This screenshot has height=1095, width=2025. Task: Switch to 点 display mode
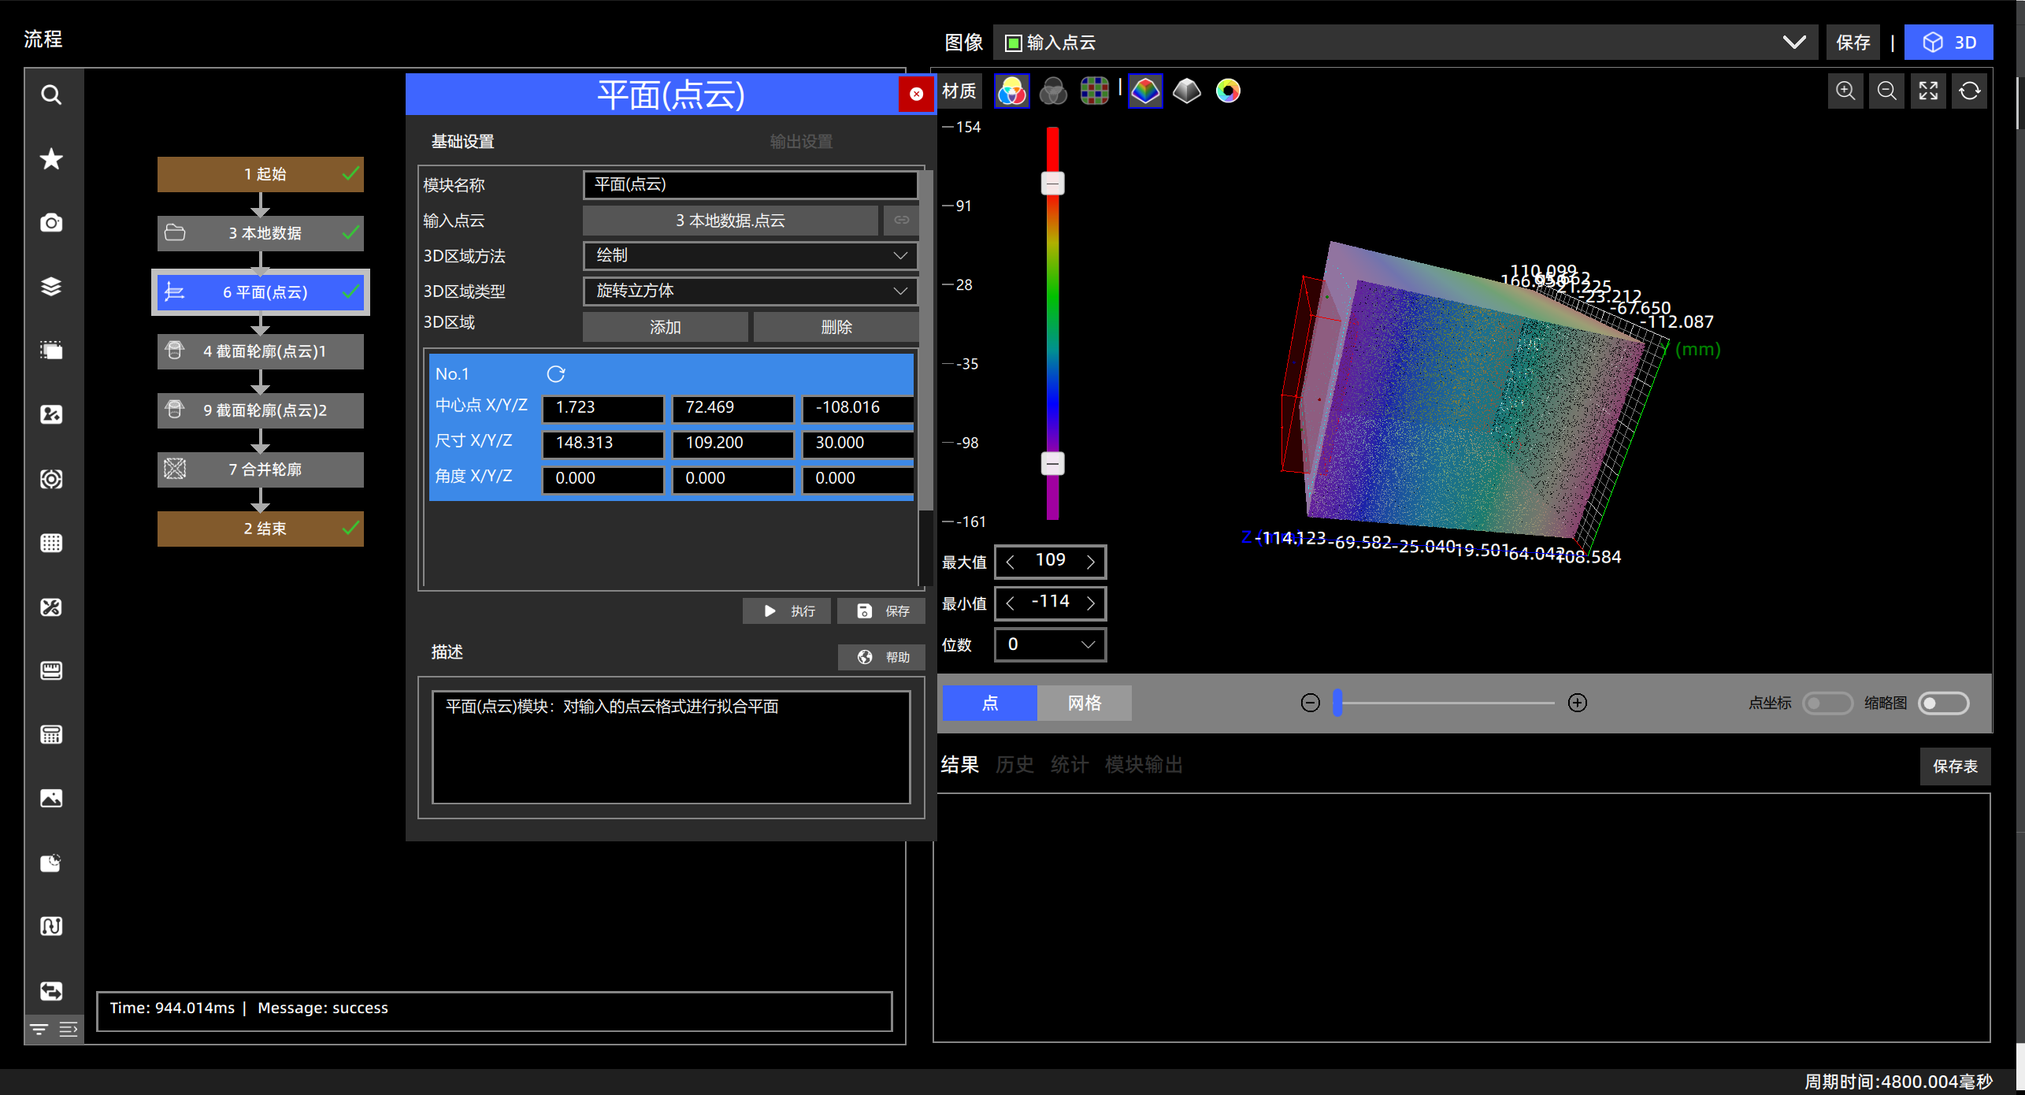point(990,703)
